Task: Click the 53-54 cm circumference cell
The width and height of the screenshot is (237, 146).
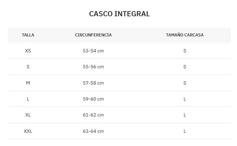Action: tap(93, 51)
